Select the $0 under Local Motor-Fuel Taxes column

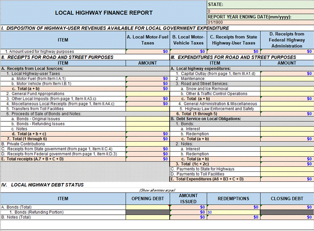point(148,52)
